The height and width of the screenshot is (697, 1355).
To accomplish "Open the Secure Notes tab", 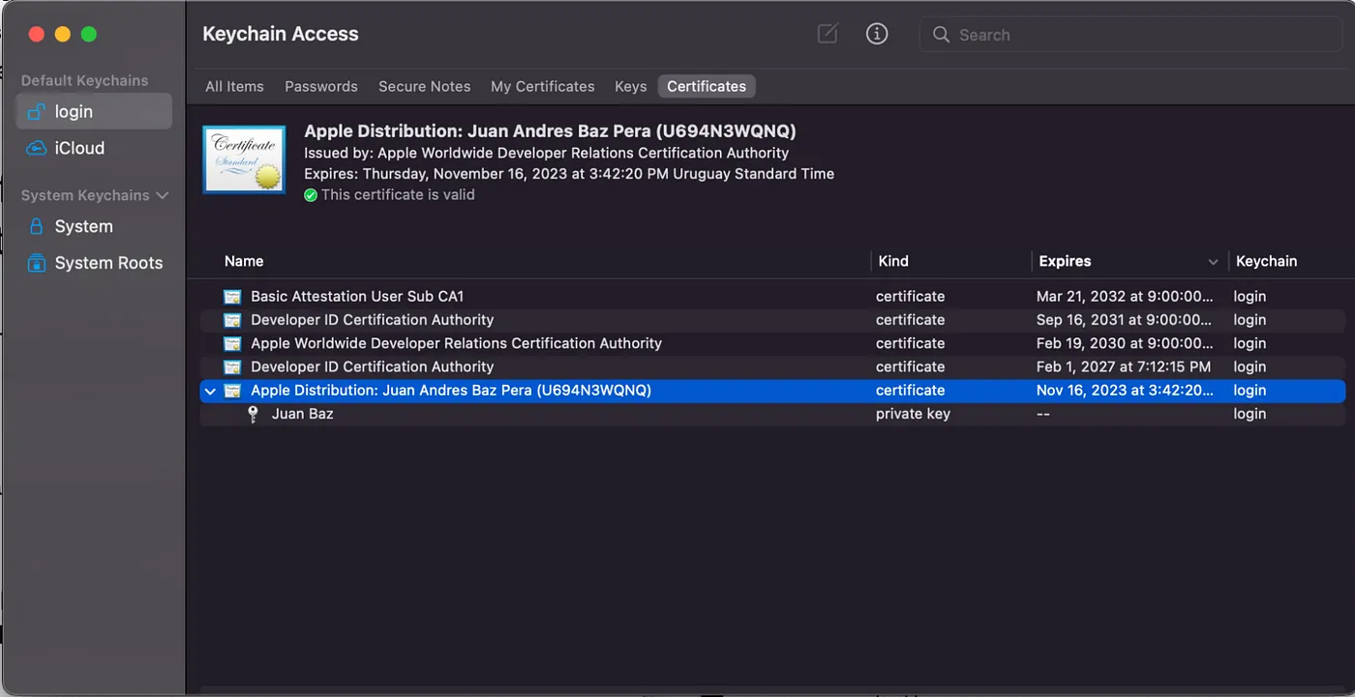I will click(x=424, y=86).
